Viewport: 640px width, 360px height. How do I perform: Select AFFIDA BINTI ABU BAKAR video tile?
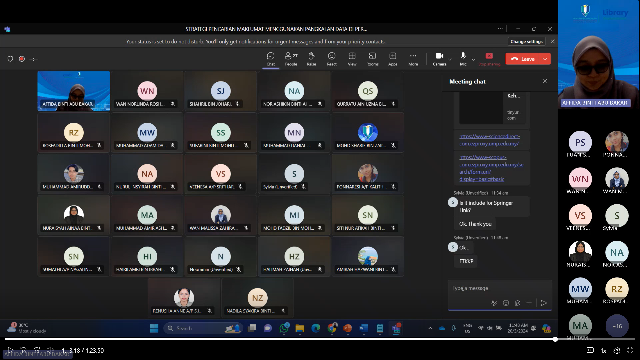pos(74,91)
